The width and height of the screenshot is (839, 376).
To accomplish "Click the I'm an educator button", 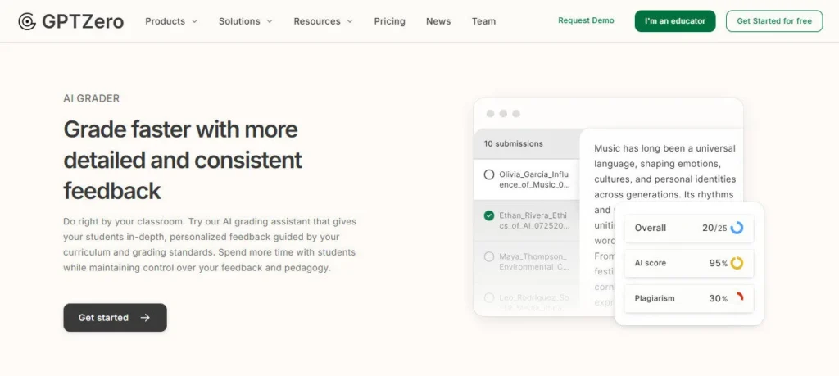I will (x=675, y=21).
